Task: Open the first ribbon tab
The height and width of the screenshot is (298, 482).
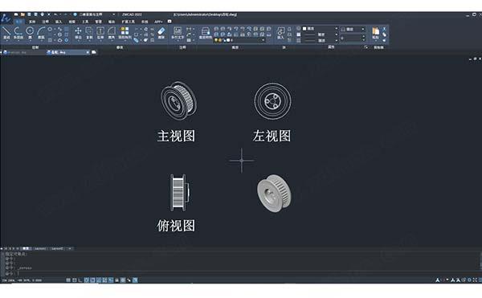Action: tap(18, 22)
